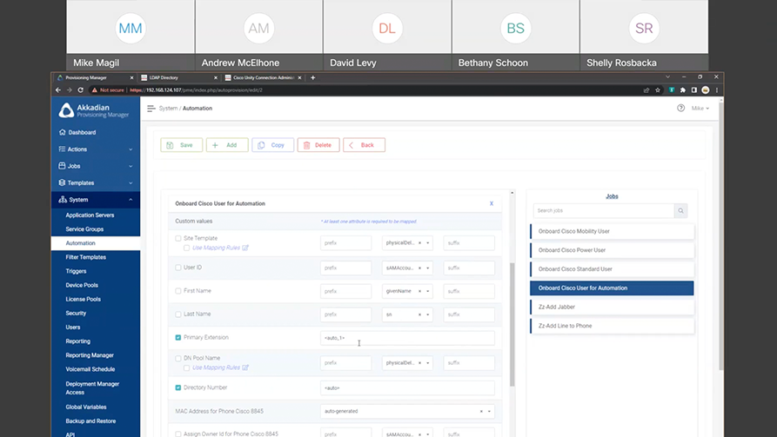Screen dimensions: 777x437
Task: Expand the Templates sidebar menu
Action: (95, 182)
